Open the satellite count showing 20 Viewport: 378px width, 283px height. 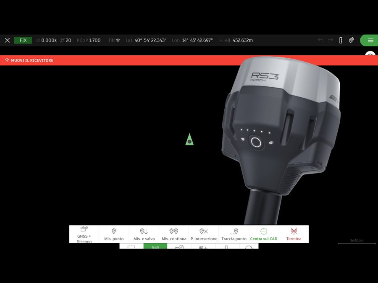point(66,40)
